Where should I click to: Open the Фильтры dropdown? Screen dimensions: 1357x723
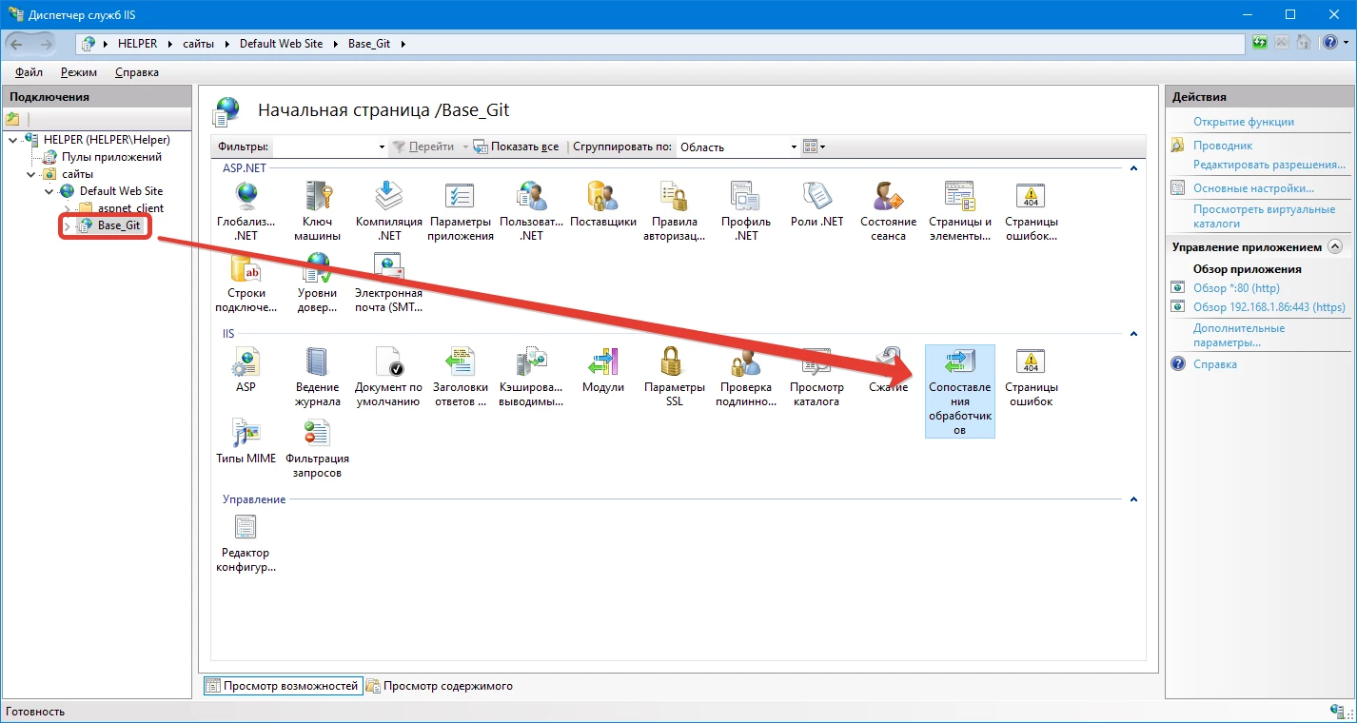382,147
